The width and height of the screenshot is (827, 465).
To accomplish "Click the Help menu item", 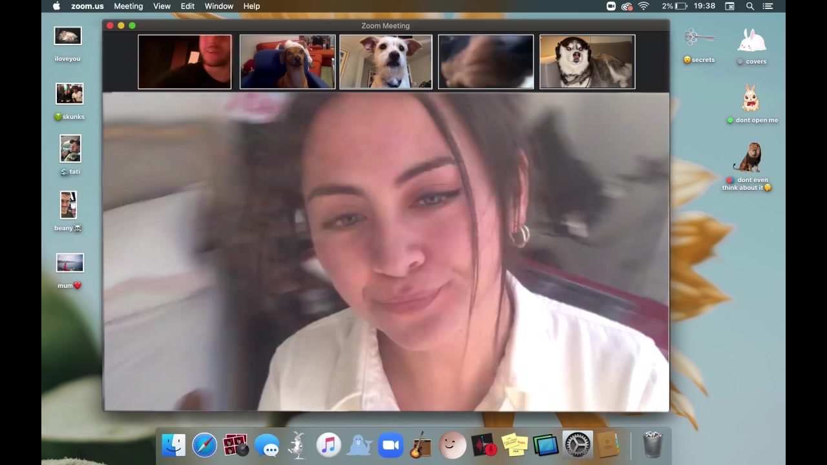I will click(251, 6).
